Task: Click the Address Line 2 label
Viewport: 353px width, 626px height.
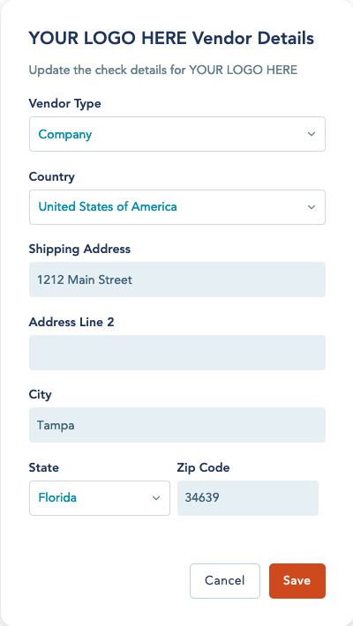Action: click(x=71, y=322)
